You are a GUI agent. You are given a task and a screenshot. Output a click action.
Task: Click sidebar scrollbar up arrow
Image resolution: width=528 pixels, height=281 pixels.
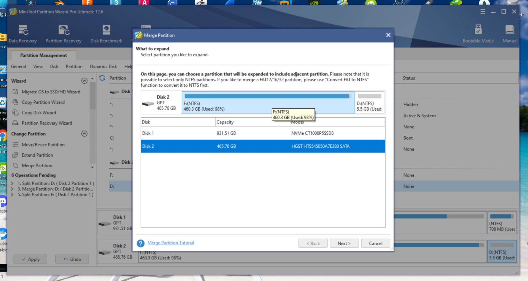point(92,78)
